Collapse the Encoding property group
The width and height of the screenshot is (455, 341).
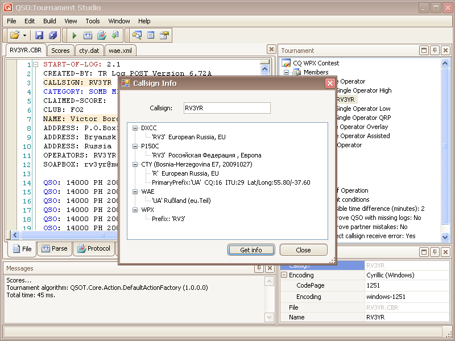(x=284, y=275)
